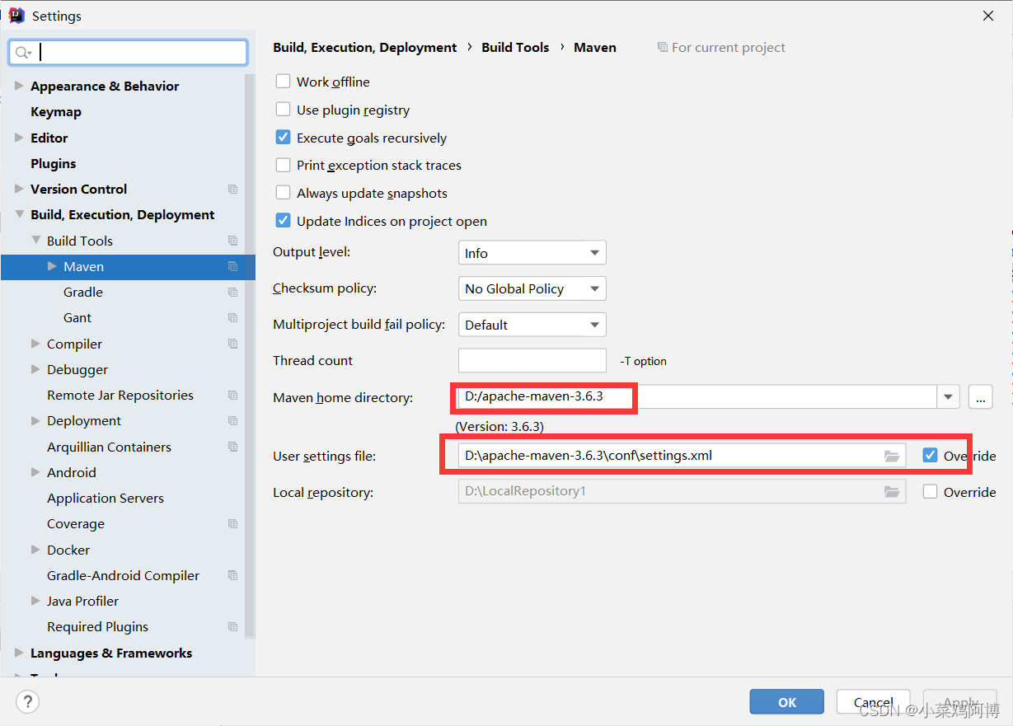This screenshot has height=726, width=1013.
Task: Select Keymap in settings tree
Action: pos(56,112)
